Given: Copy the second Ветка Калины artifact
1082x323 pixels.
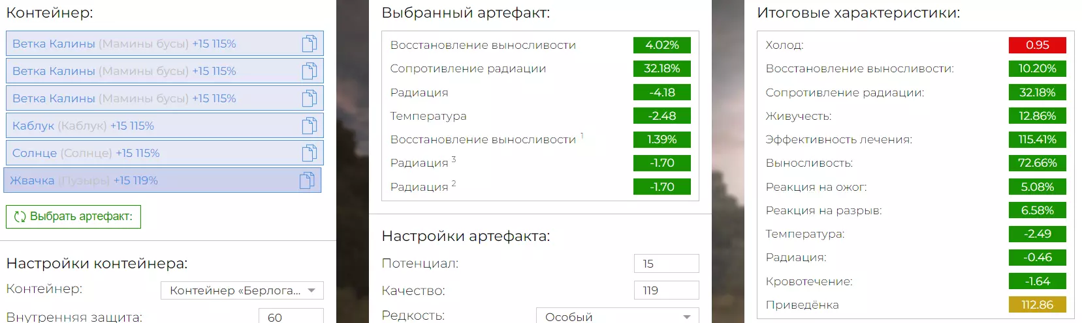Looking at the screenshot, I should pyautogui.click(x=310, y=71).
